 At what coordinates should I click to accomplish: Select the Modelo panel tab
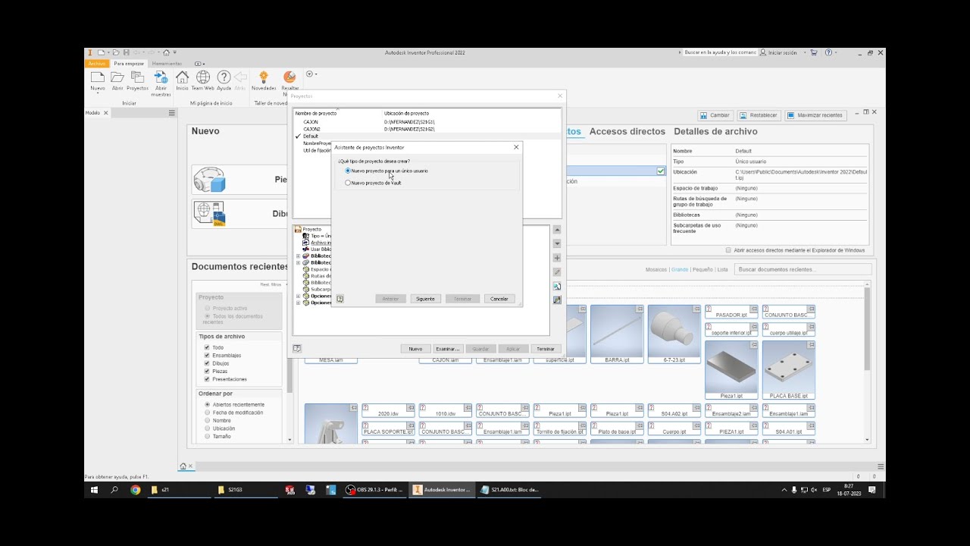[x=92, y=113]
